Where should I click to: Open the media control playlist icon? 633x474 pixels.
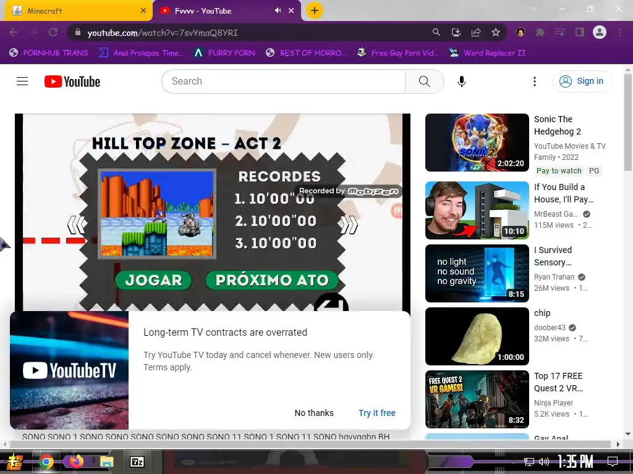(559, 32)
